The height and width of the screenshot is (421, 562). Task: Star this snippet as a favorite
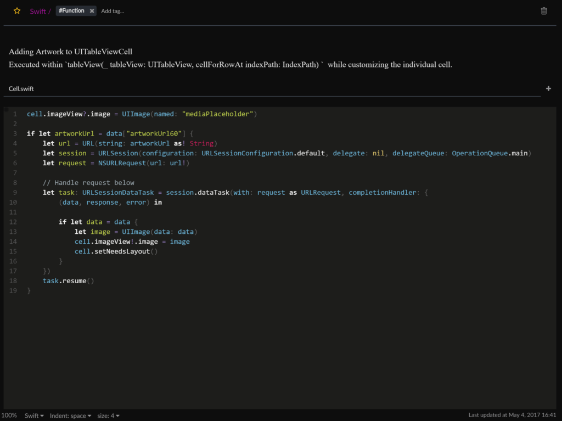click(x=17, y=11)
